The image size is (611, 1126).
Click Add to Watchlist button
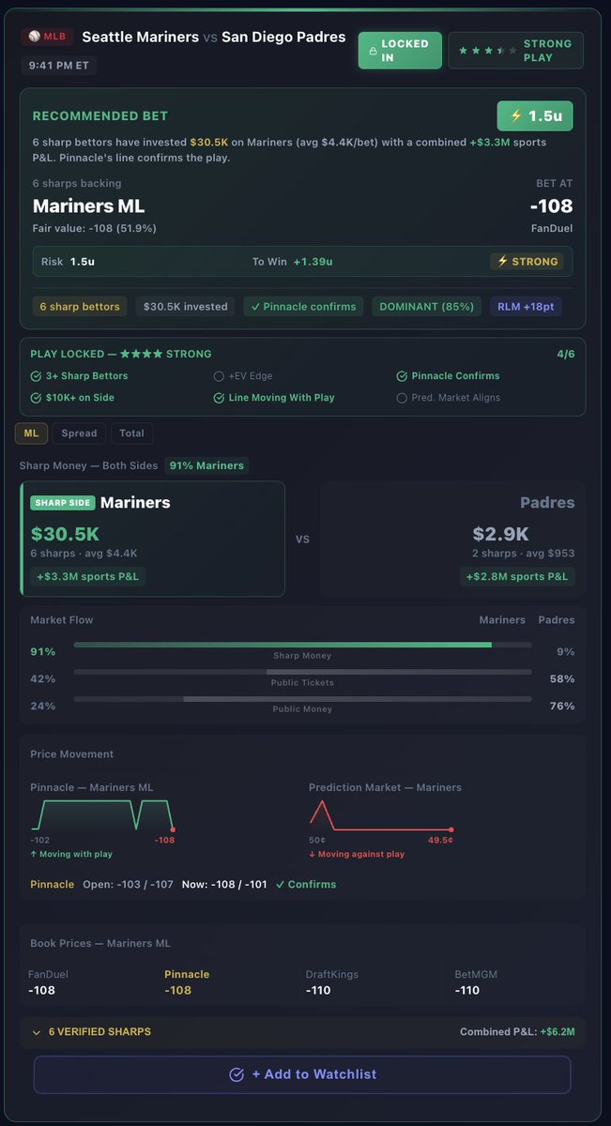[302, 1074]
